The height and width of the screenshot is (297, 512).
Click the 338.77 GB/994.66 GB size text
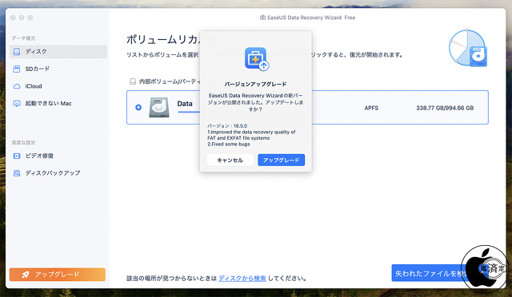tap(445, 108)
